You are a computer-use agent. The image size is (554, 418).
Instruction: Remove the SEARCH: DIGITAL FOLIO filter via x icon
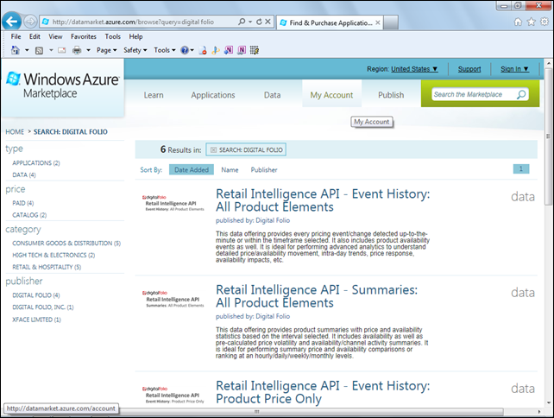point(213,150)
